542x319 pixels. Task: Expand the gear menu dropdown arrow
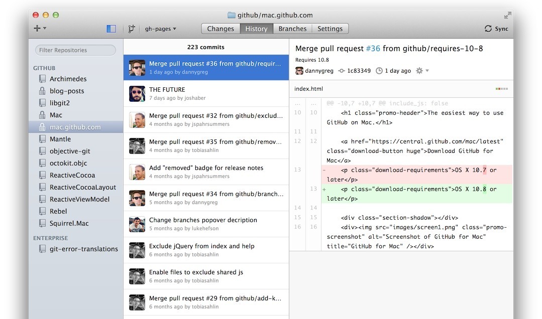point(427,71)
